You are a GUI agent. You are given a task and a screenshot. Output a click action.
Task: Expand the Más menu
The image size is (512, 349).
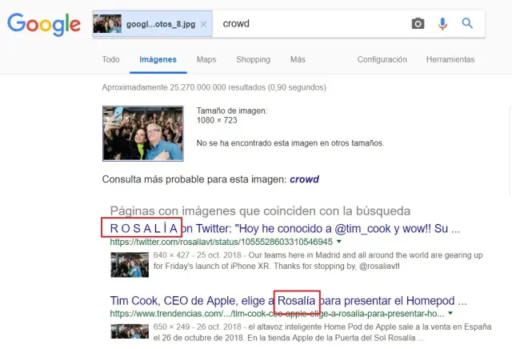point(298,59)
